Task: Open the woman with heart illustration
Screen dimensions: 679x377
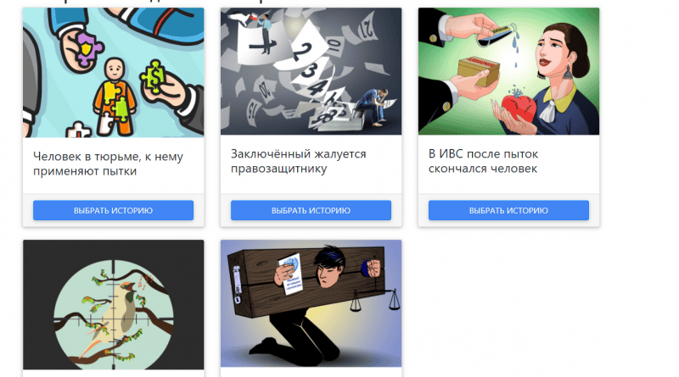Action: 508,71
